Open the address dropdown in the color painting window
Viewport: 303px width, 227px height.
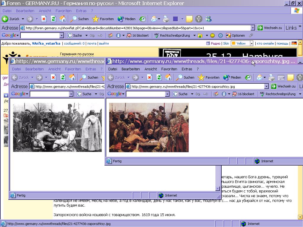266,87
